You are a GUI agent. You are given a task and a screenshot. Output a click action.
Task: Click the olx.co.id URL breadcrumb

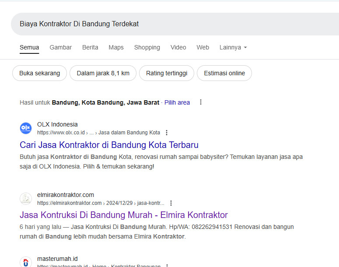click(98, 133)
